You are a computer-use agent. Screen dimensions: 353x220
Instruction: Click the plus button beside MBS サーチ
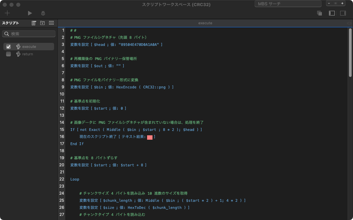coord(342,3)
